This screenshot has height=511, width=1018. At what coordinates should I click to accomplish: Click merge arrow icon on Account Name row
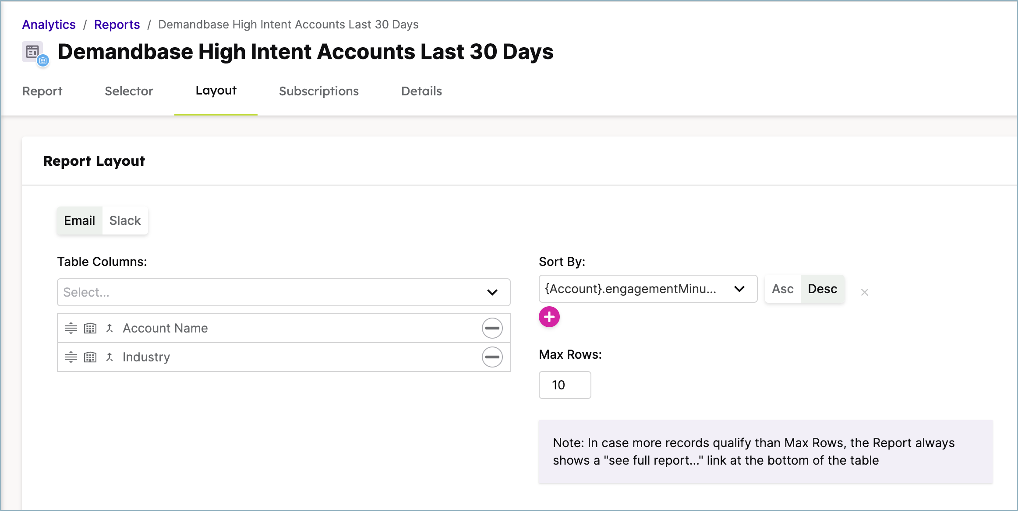(x=110, y=328)
